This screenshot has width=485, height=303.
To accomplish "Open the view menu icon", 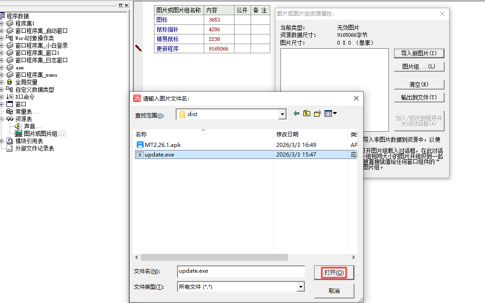I will tap(331, 113).
